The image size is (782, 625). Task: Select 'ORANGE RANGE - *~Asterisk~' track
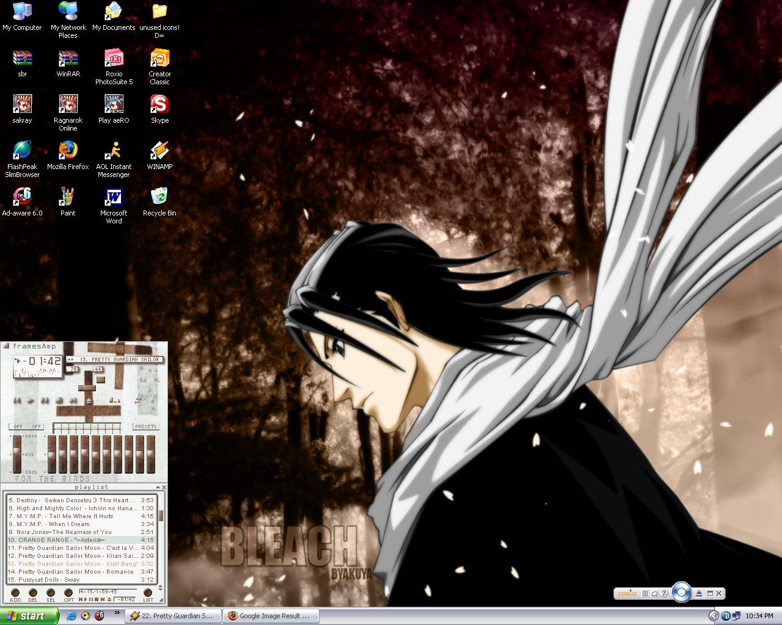coord(81,540)
